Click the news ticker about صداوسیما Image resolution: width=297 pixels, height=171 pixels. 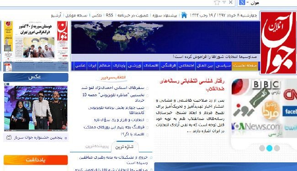click(215, 57)
